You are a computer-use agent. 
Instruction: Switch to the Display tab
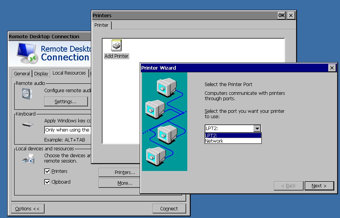(x=41, y=74)
